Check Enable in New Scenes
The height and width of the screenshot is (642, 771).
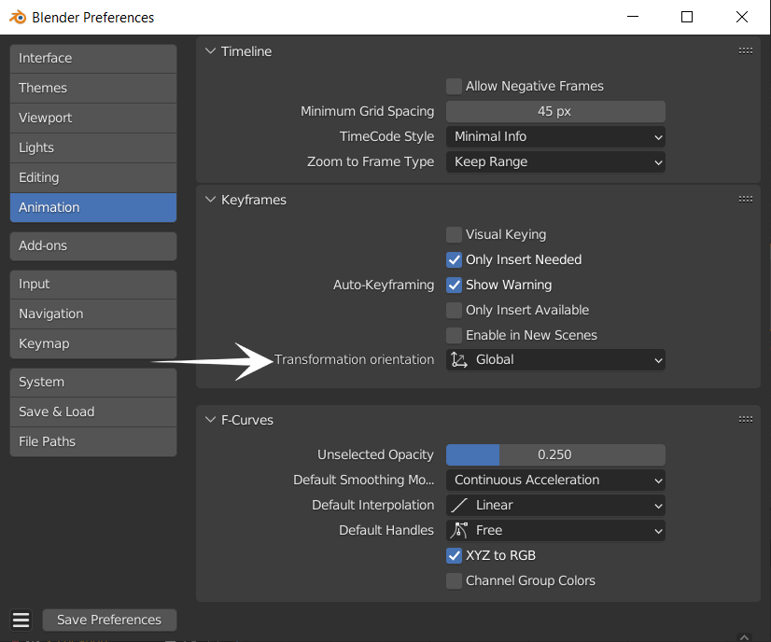[454, 335]
